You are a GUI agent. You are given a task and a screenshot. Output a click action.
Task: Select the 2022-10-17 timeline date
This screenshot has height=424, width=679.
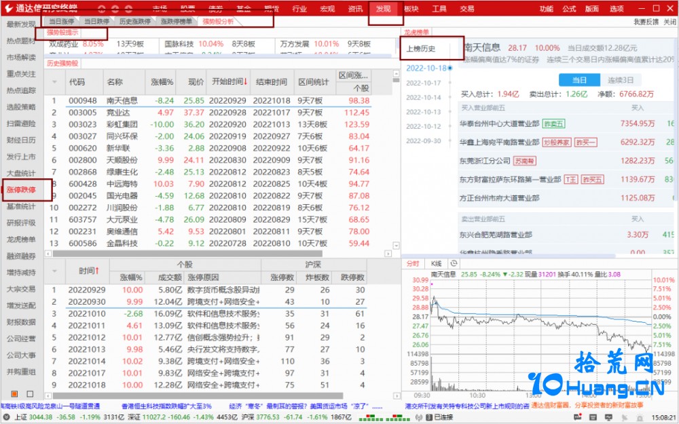[x=424, y=83]
